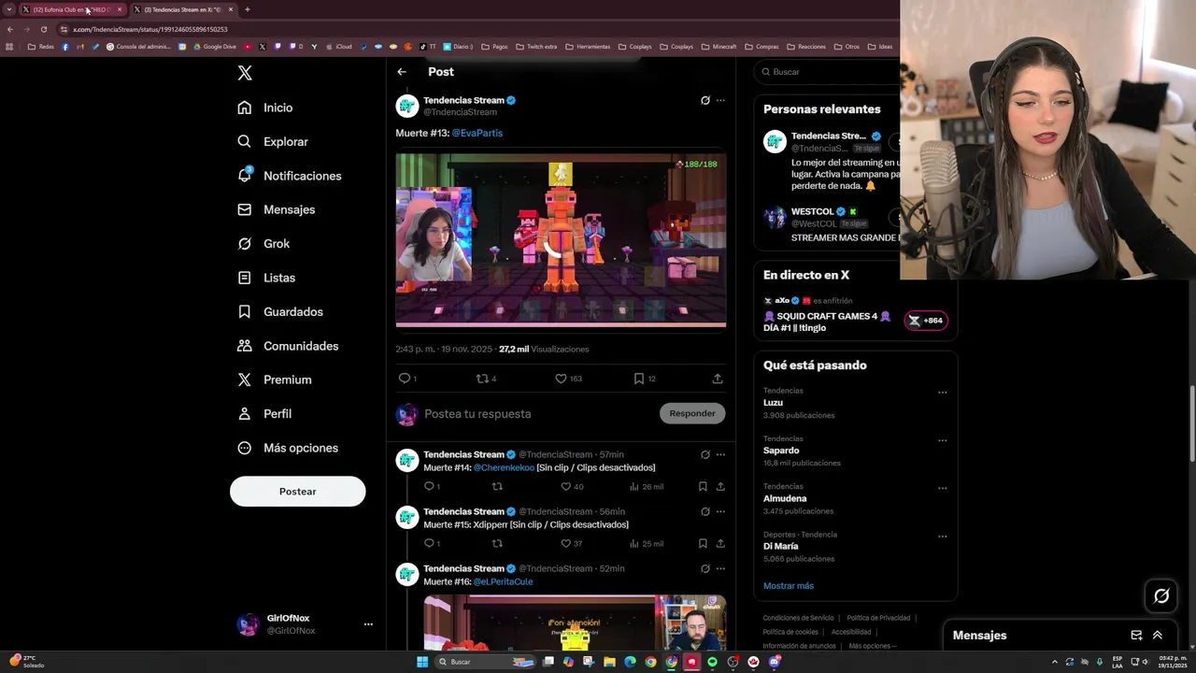Open Inicio in the sidebar
The image size is (1196, 673).
click(x=265, y=107)
